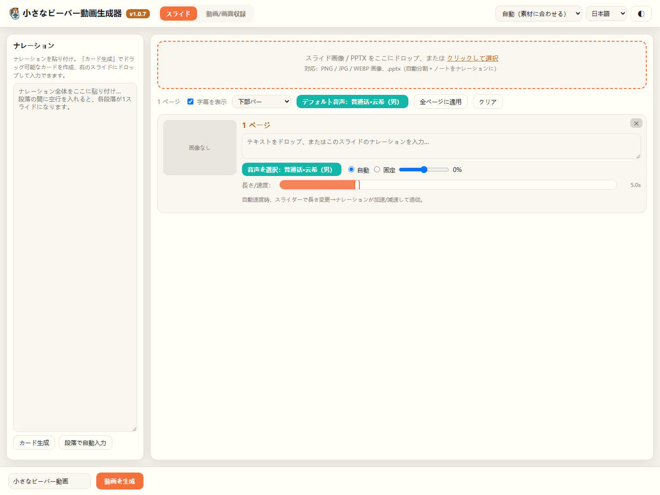Click the 小さなビーバー動画生成器 app title
Screen dimensions: 660x495
click(x=72, y=14)
